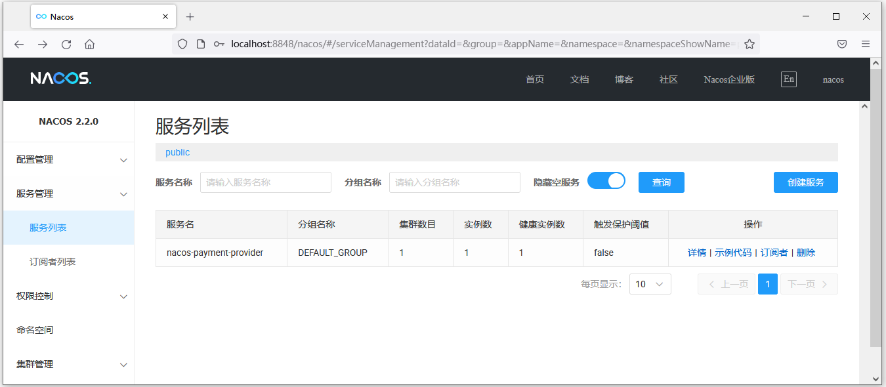Open the permissions key icon in address bar

point(219,44)
